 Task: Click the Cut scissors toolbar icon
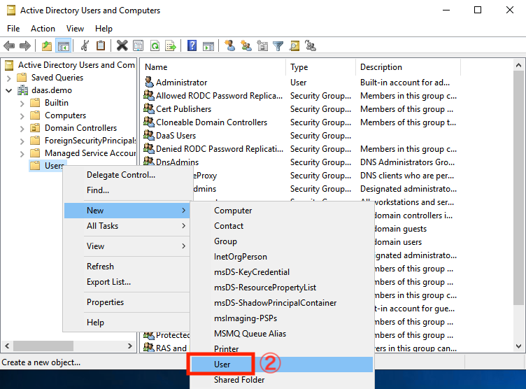pyautogui.click(x=85, y=45)
